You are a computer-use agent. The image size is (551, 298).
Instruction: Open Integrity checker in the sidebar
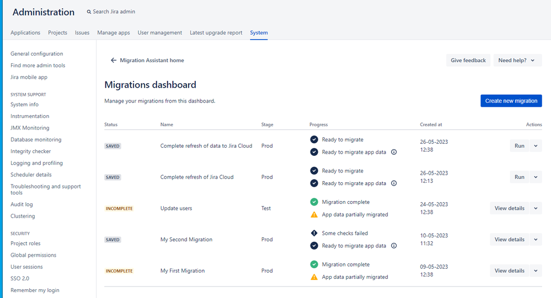click(x=30, y=151)
